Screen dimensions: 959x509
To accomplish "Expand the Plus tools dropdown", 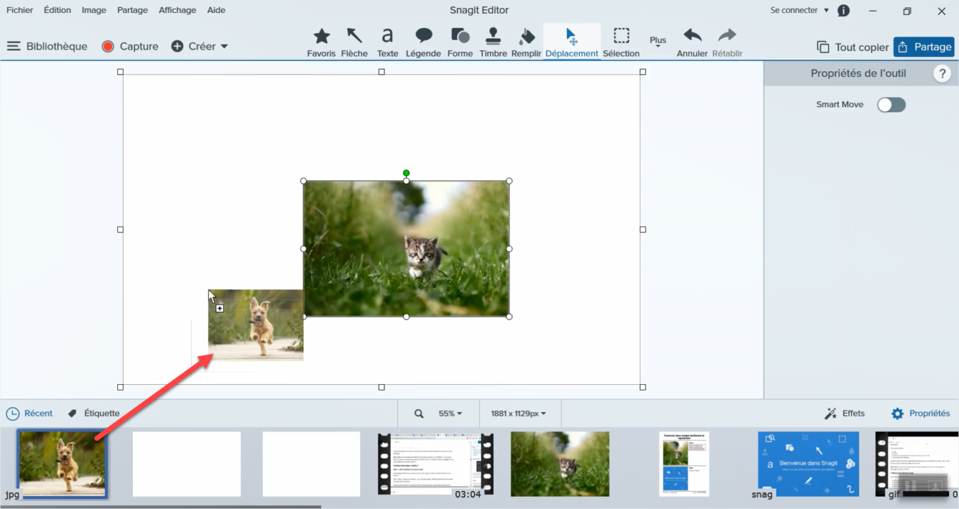I will pyautogui.click(x=658, y=41).
